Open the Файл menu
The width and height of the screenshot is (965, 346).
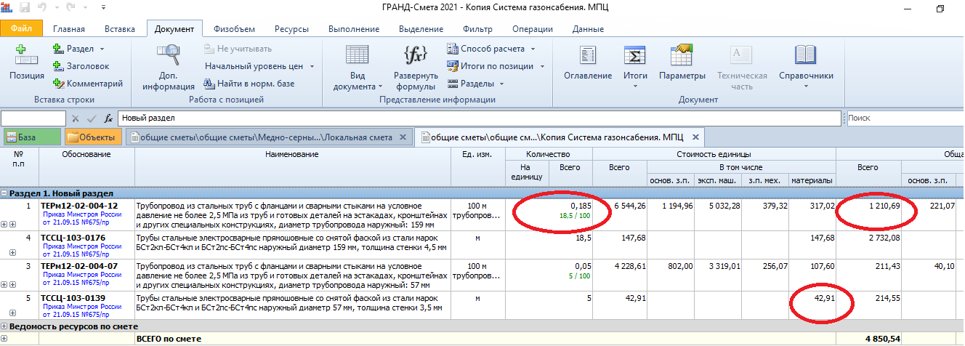point(21,29)
